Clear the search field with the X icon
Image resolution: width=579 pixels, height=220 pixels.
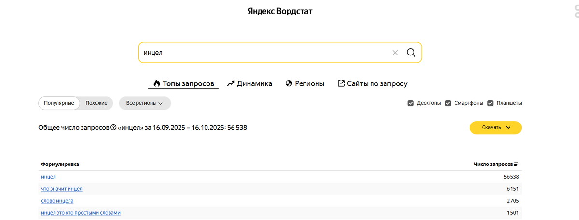[x=395, y=53]
